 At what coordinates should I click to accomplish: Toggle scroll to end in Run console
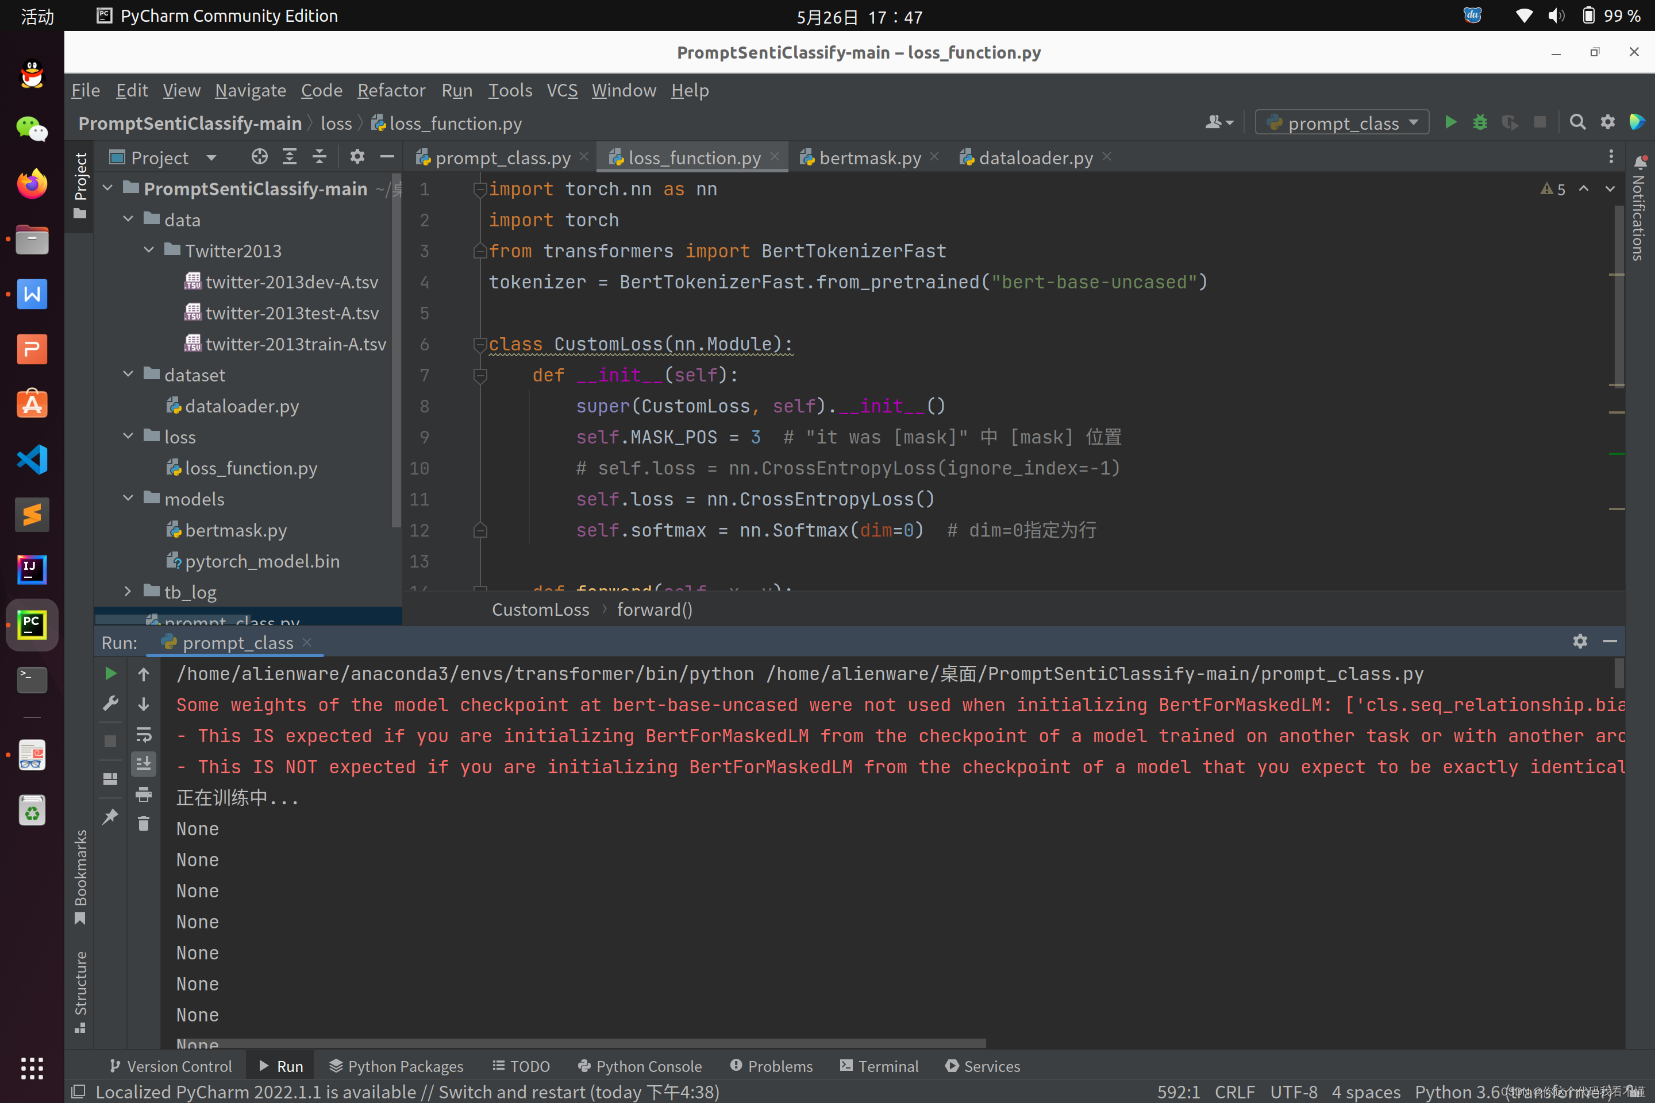pos(144,763)
